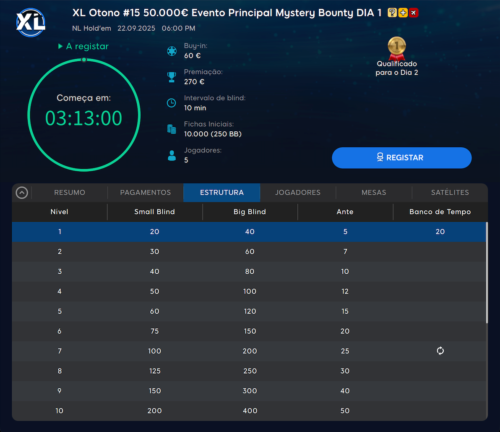Select the level 1 row in blinds table
Screen dimensions: 500x432
(x=249, y=232)
